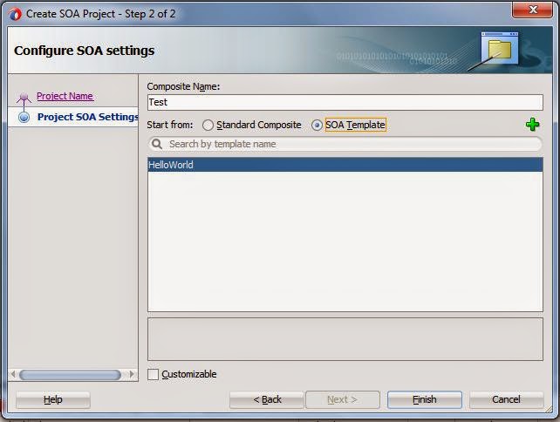Image resolution: width=560 pixels, height=422 pixels.
Task: Click the Search by template name field
Action: click(345, 144)
